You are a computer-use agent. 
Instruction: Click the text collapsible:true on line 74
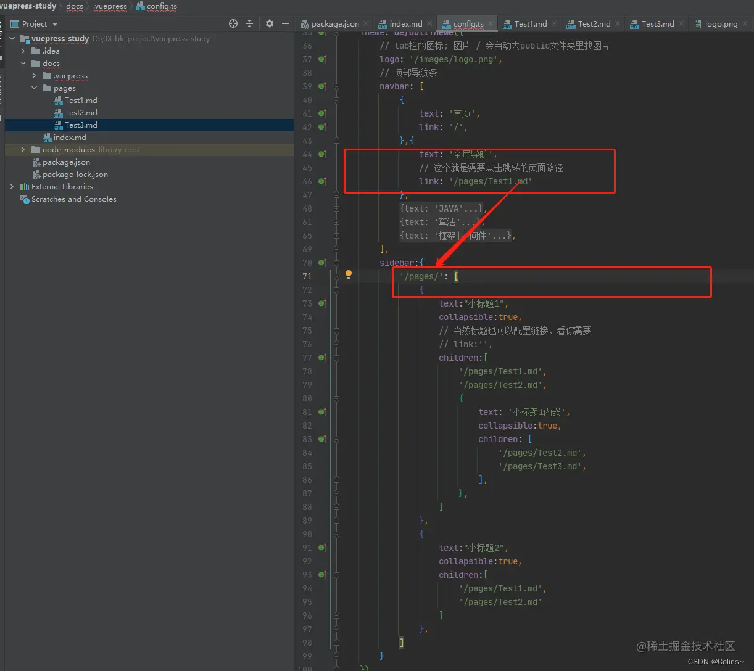479,317
